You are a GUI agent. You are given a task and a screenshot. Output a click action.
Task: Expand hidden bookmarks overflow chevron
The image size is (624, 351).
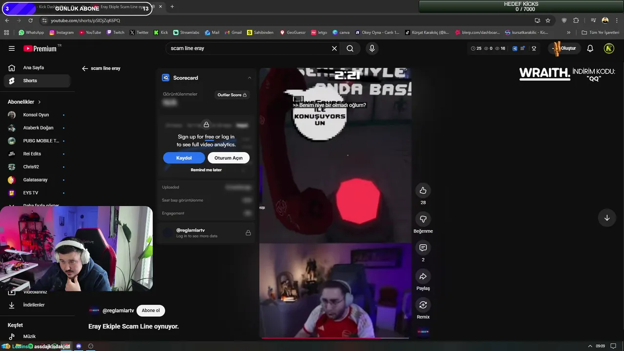(568, 33)
